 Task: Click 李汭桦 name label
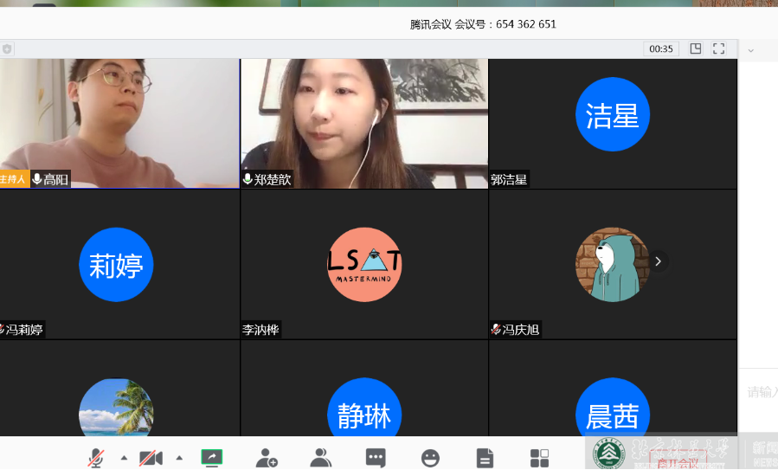[x=261, y=330]
